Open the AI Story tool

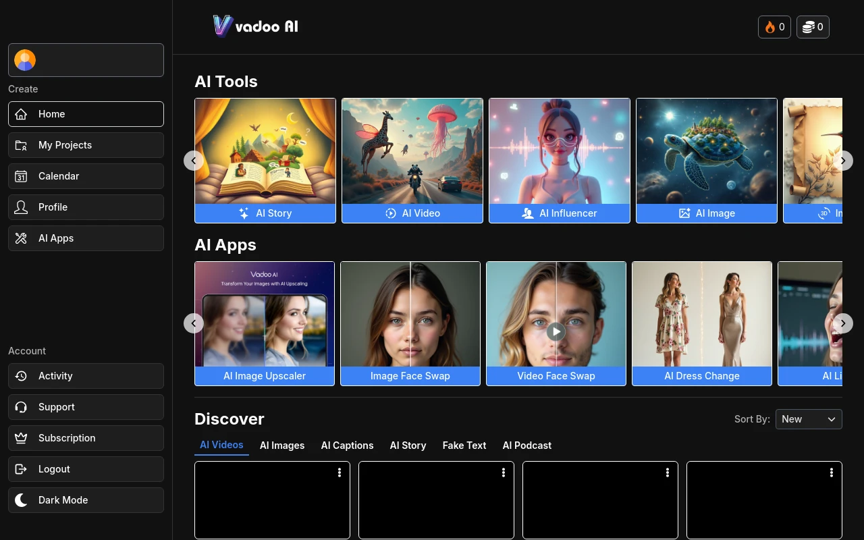tap(265, 161)
